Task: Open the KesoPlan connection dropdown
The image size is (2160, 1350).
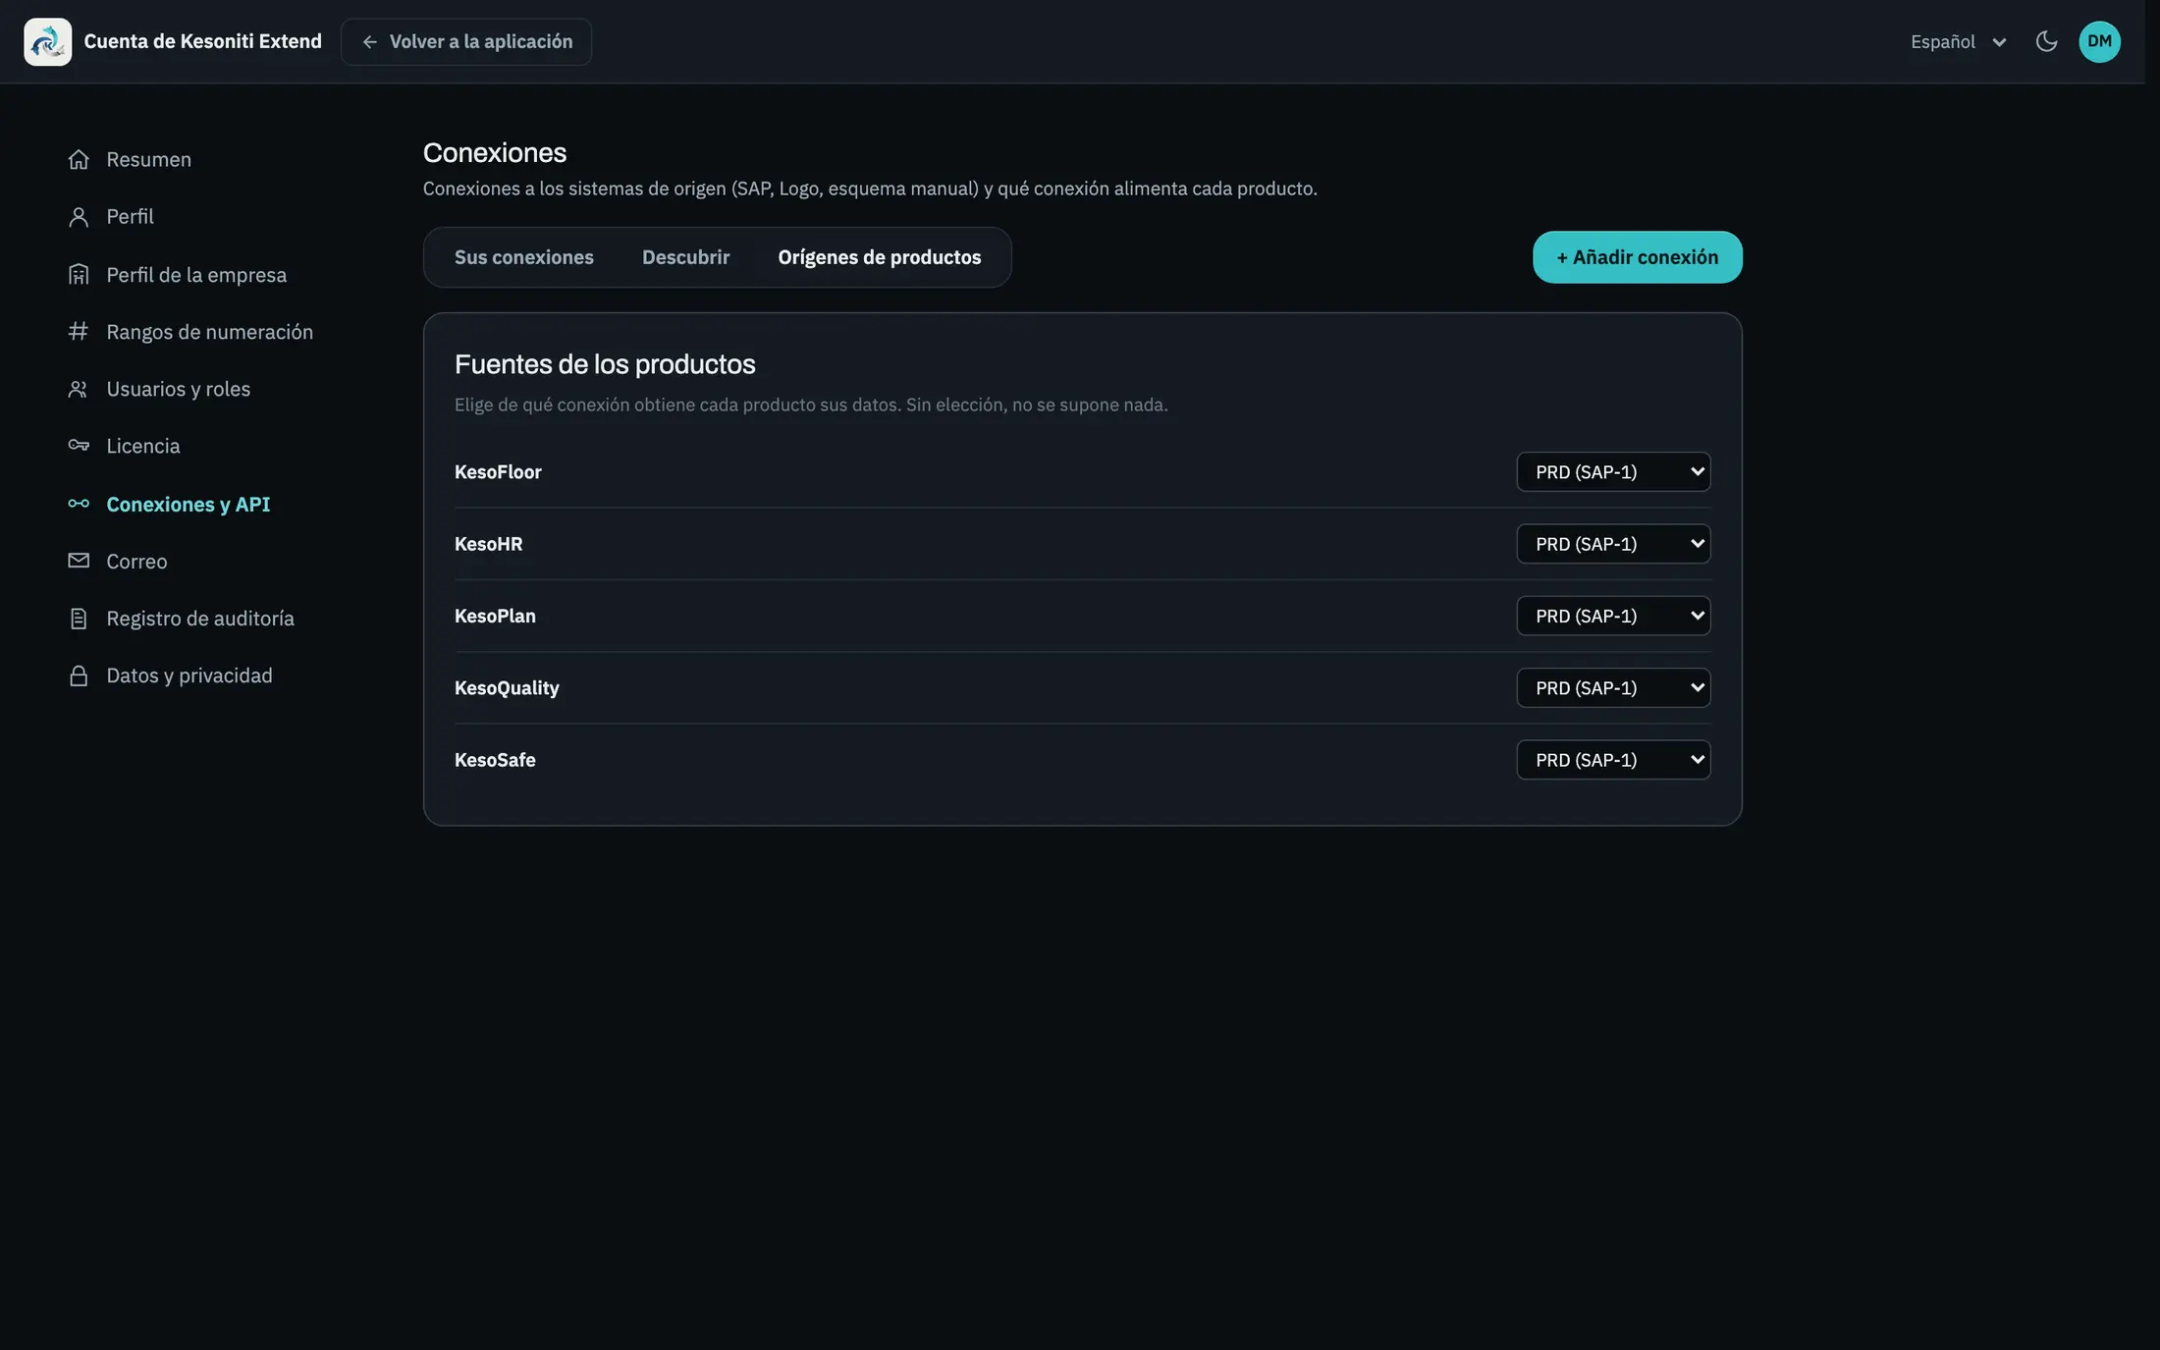Action: pos(1613,616)
